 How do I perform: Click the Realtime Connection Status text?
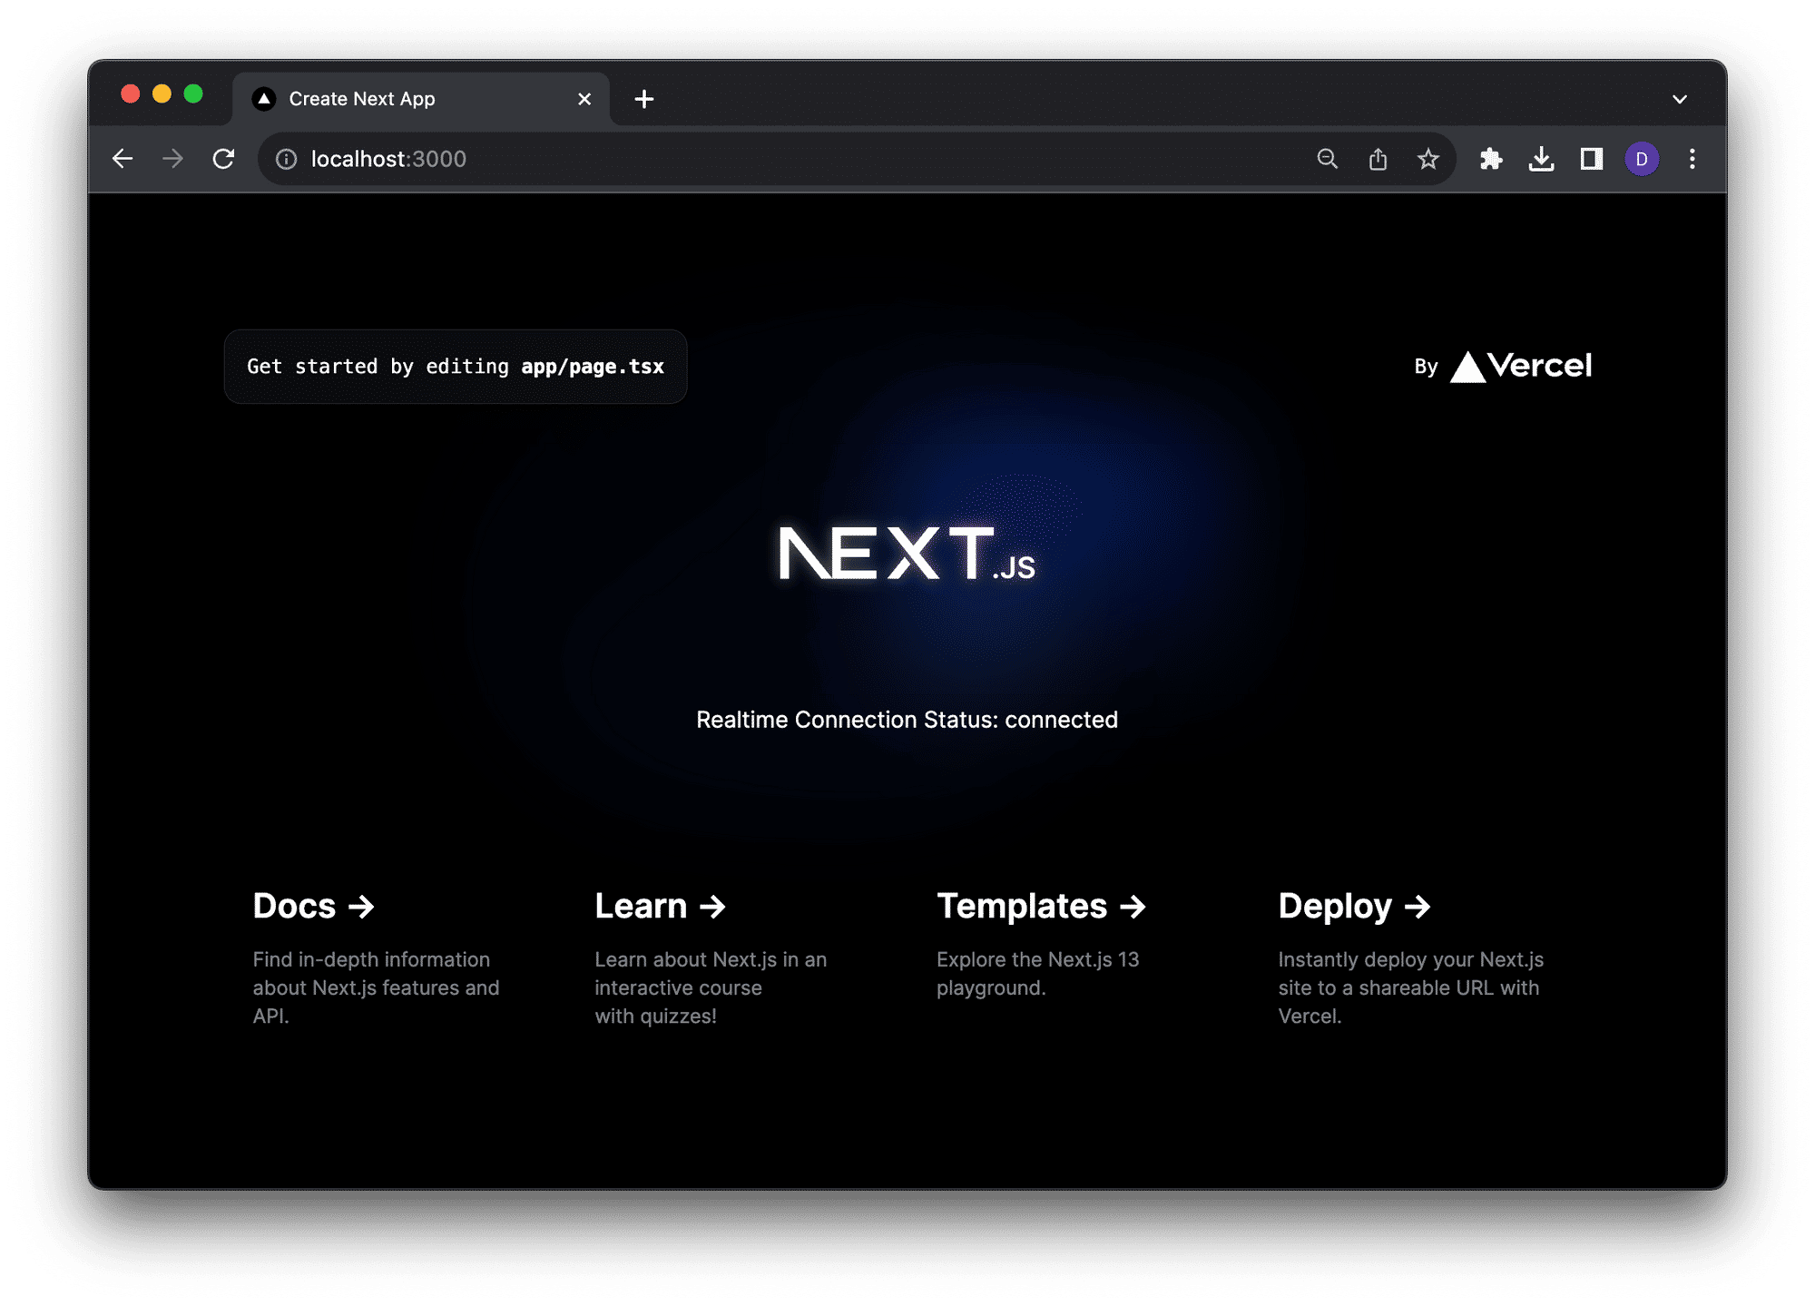tap(907, 720)
